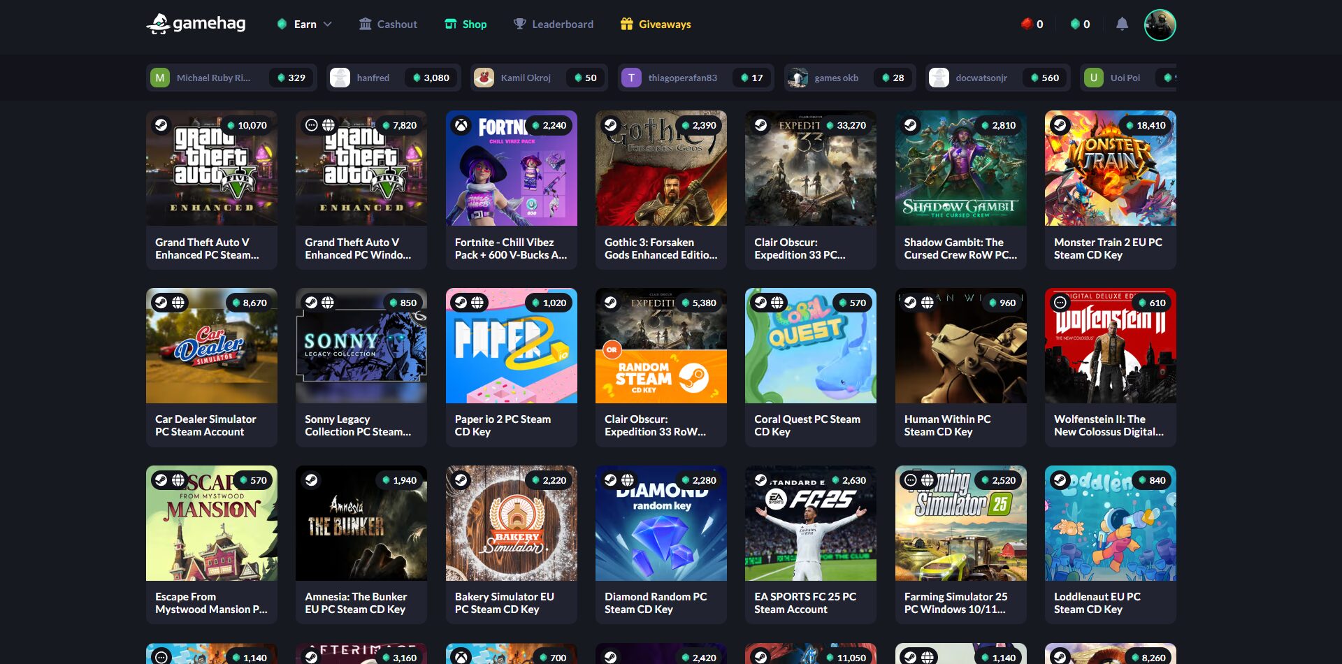Open the Leaderboard page
This screenshot has height=664, width=1342.
563,24
